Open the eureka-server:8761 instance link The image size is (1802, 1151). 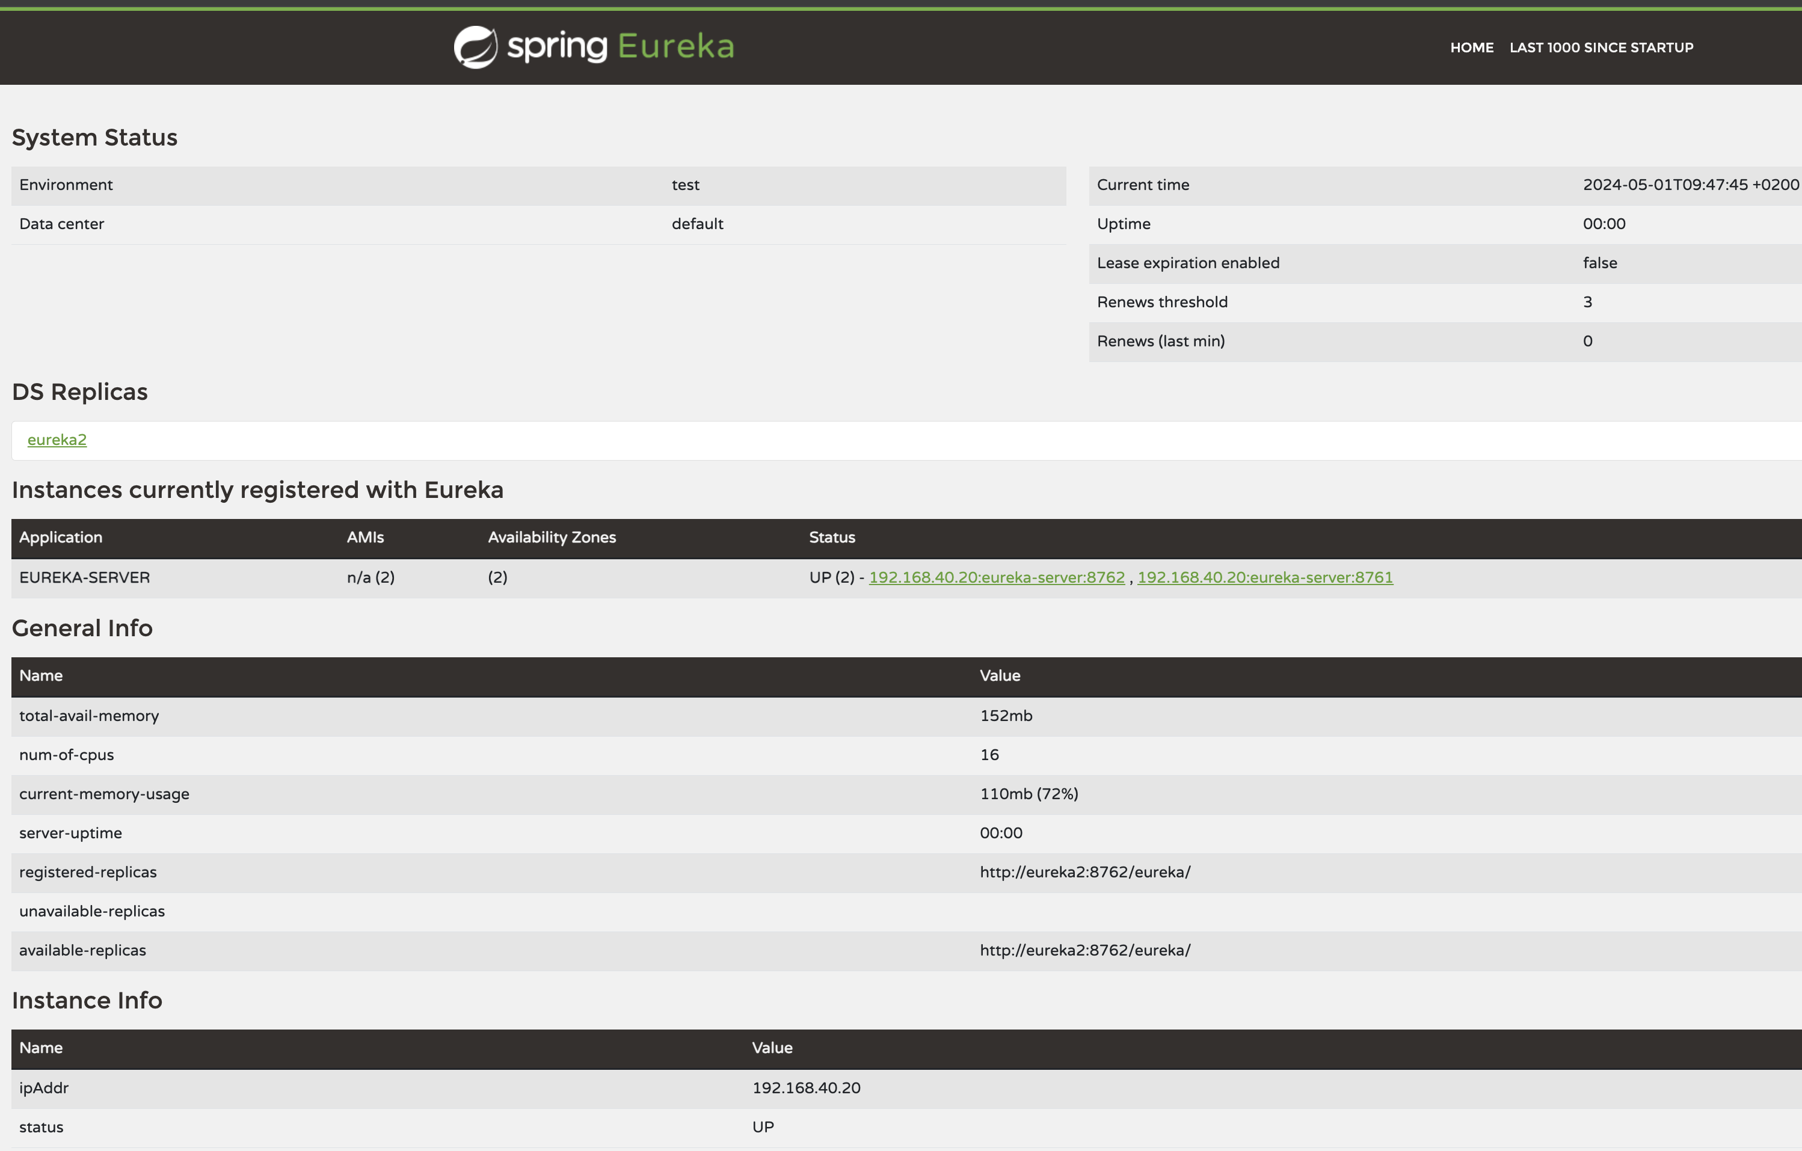point(1265,578)
